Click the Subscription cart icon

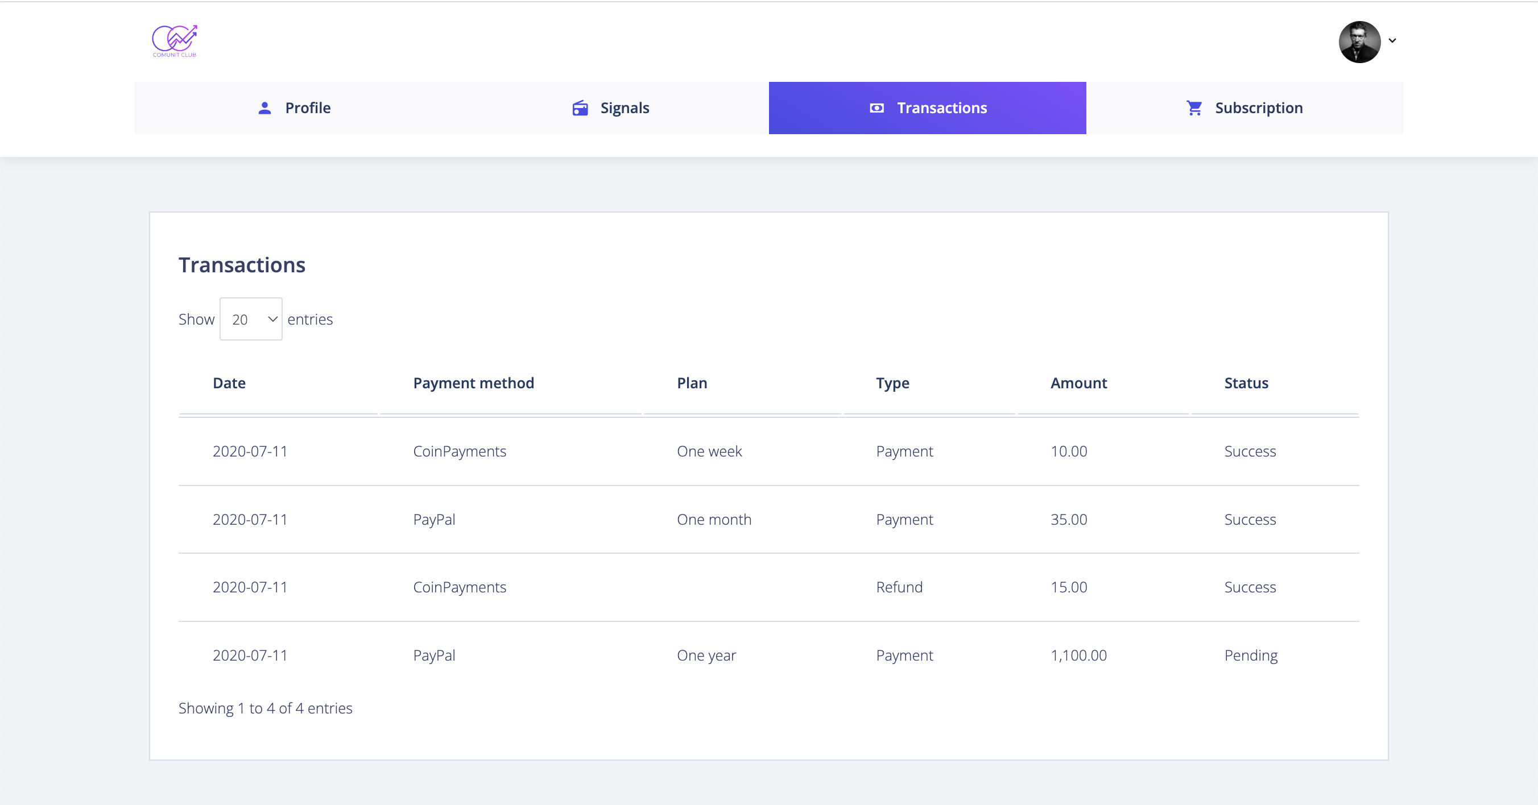[1194, 108]
